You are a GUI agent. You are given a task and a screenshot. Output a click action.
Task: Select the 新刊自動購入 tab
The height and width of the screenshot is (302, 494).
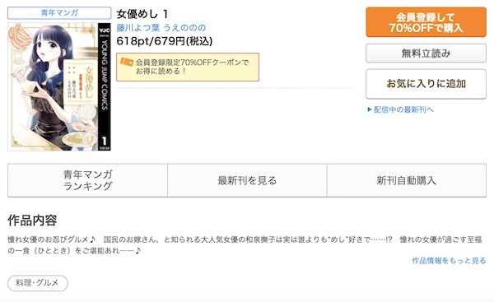click(x=407, y=180)
